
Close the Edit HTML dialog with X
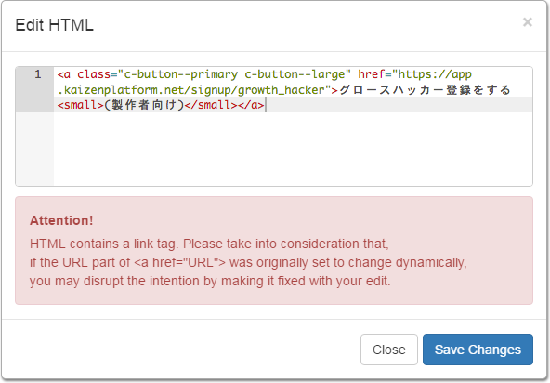[x=527, y=22]
